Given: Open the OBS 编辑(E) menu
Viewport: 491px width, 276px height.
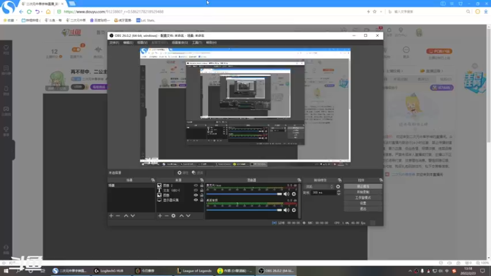Looking at the screenshot, I should coord(128,42).
